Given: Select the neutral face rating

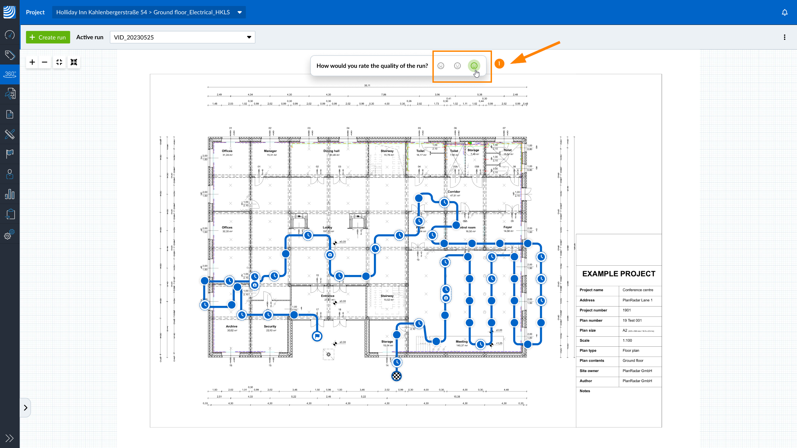Looking at the screenshot, I should coord(457,66).
